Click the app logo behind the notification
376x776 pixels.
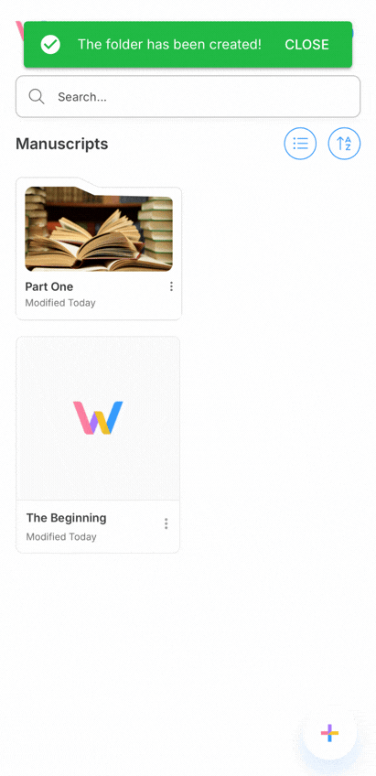pyautogui.click(x=20, y=29)
